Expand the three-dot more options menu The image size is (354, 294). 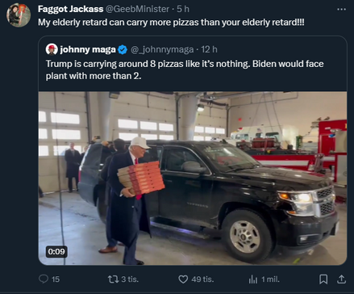click(x=341, y=10)
